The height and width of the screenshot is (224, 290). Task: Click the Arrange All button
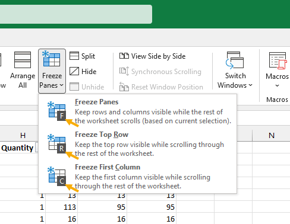click(x=23, y=70)
